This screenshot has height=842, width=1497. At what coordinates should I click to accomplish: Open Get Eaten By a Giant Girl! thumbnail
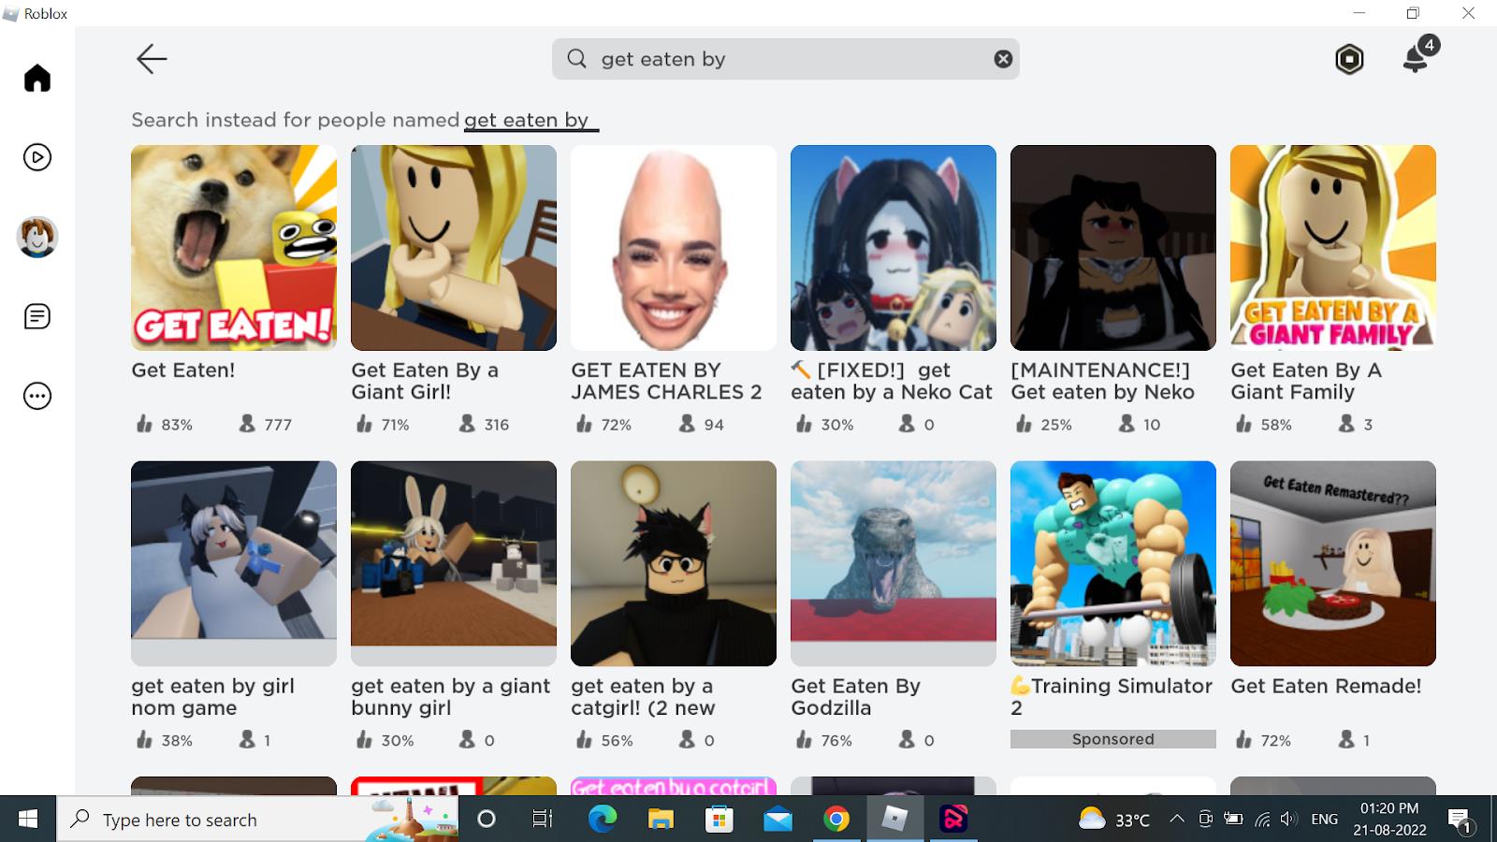click(454, 248)
